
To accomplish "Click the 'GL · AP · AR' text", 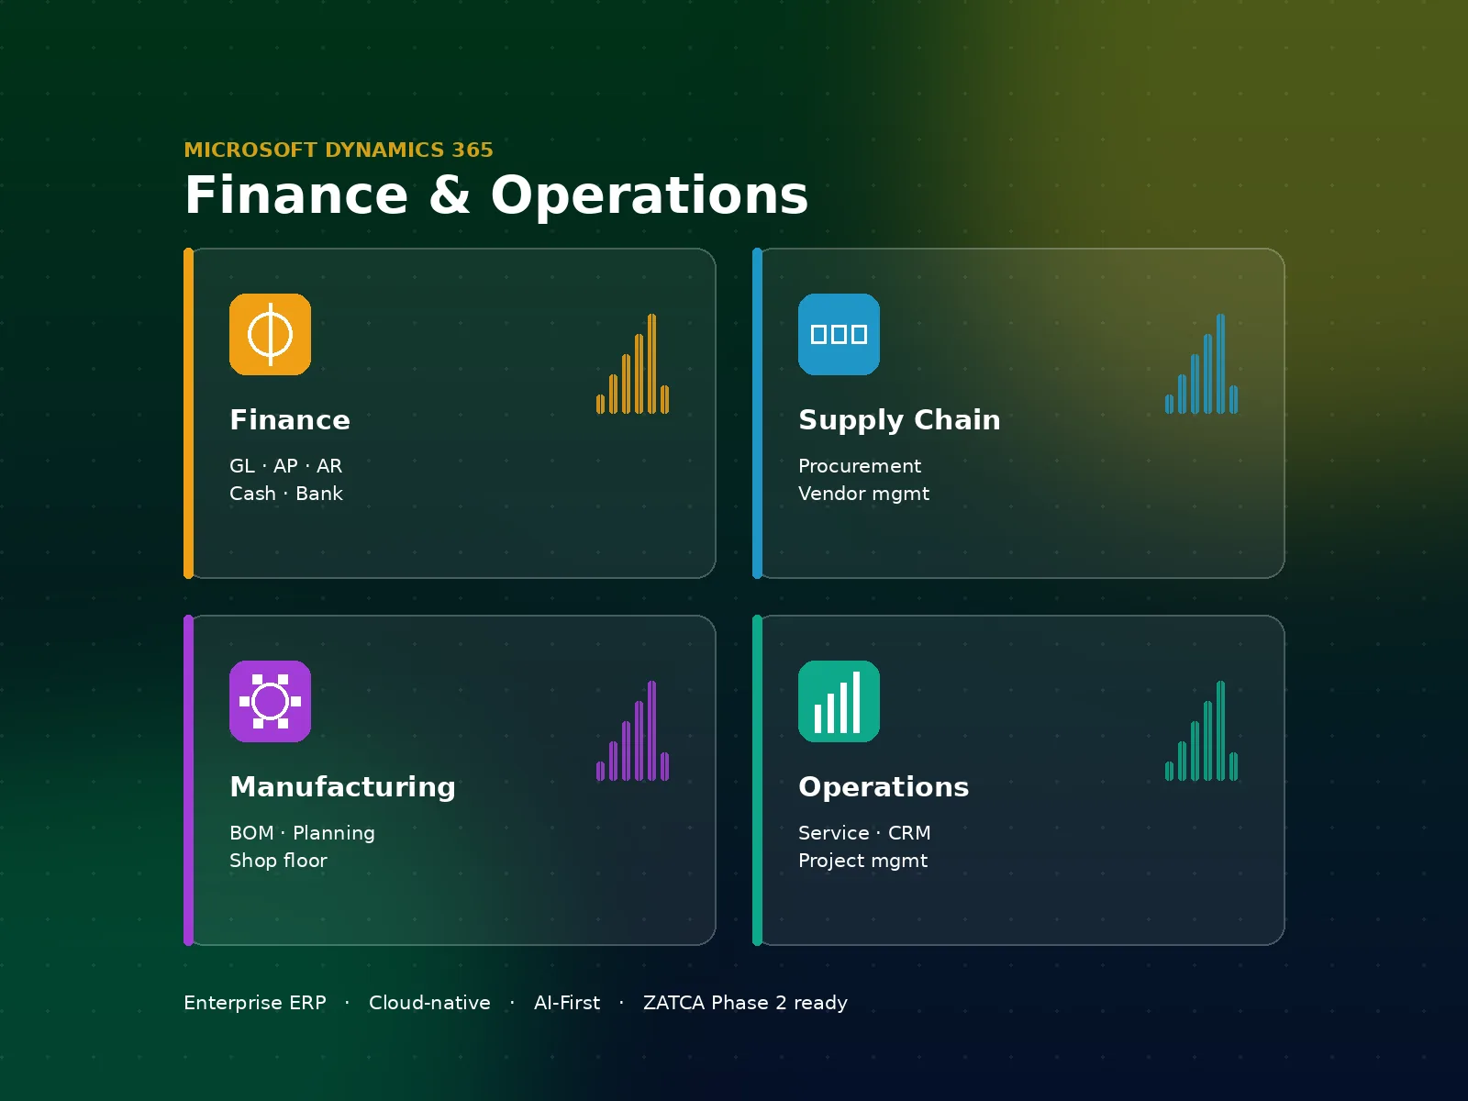I will coord(285,466).
